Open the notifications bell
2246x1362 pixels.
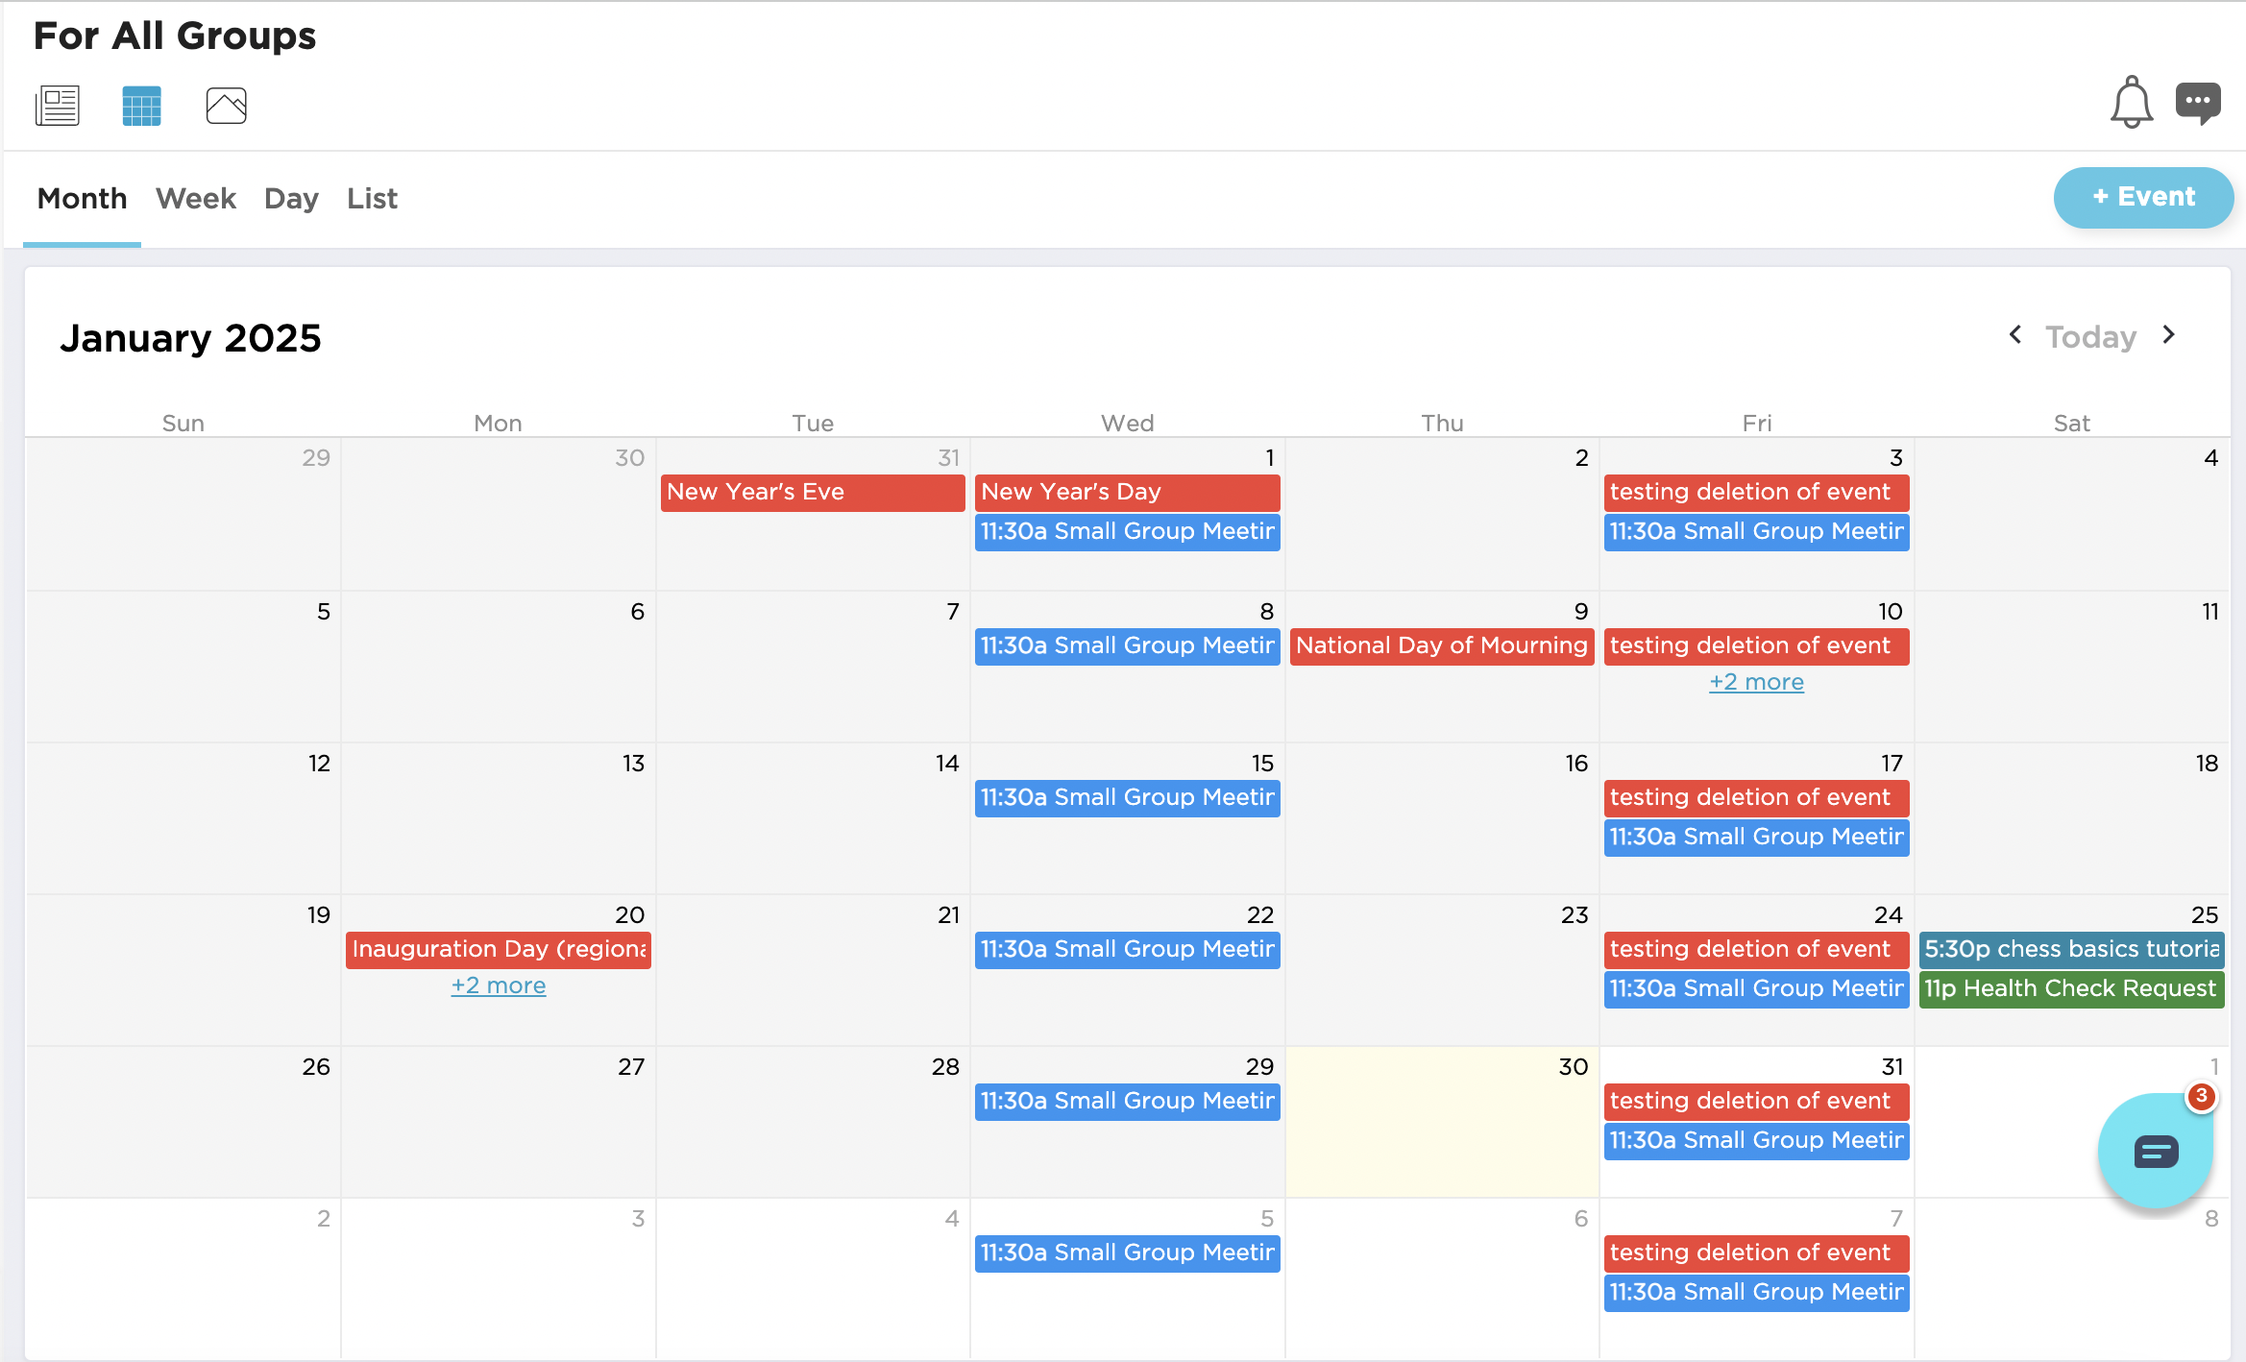tap(2131, 102)
